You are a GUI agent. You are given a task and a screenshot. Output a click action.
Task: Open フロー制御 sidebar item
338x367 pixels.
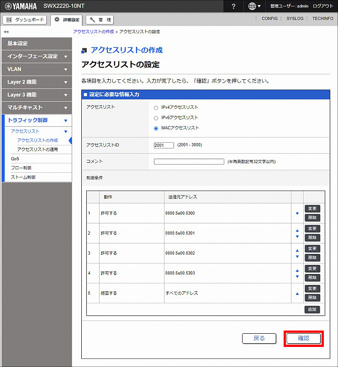tap(21, 168)
